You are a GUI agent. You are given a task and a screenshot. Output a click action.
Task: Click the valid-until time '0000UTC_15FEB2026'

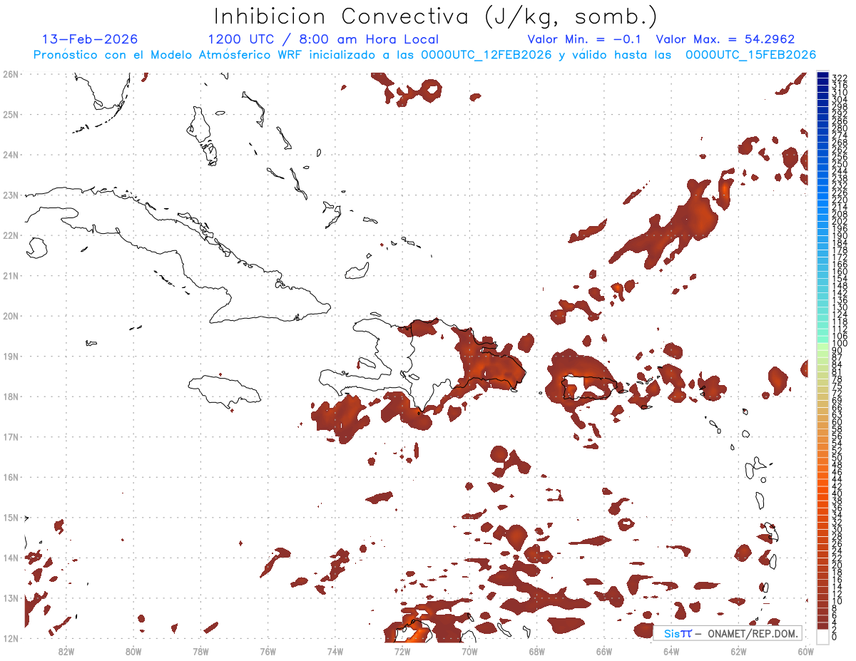click(x=751, y=55)
